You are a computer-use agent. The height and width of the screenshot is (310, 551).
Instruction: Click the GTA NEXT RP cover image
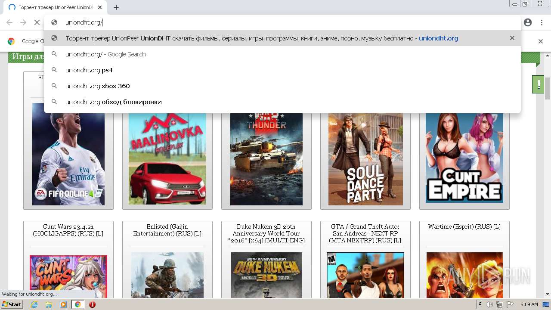coord(365,276)
